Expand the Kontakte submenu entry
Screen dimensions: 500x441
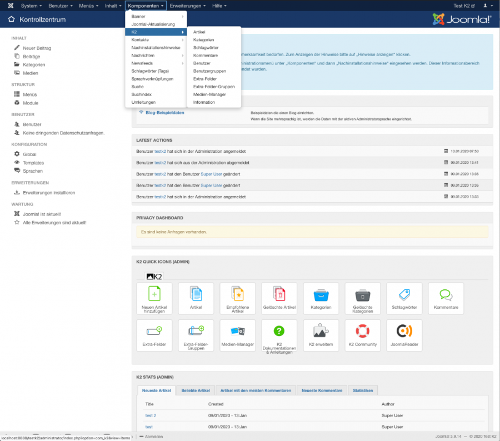coord(156,40)
